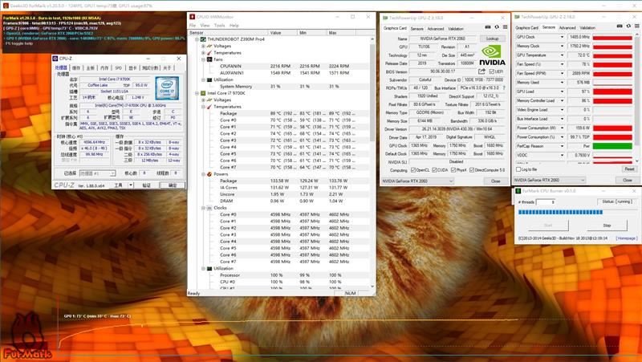Open the hamburger menu in GPU-Z Graphics Card window
Viewport: 642px width, 362px height.
(506, 27)
